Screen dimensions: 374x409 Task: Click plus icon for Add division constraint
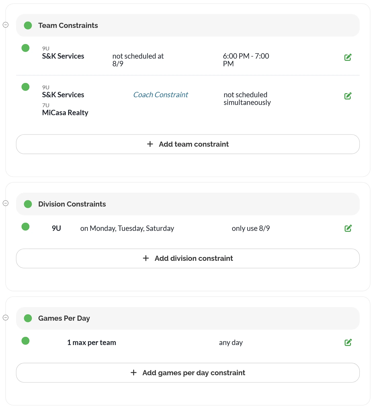146,258
